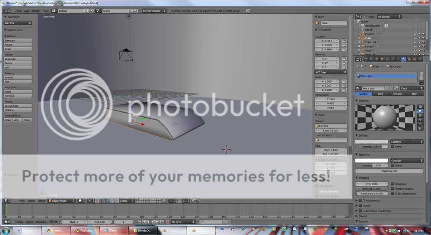The image size is (431, 235).
Task: Click the Insert keyframe button
Action: click(x=18, y=92)
